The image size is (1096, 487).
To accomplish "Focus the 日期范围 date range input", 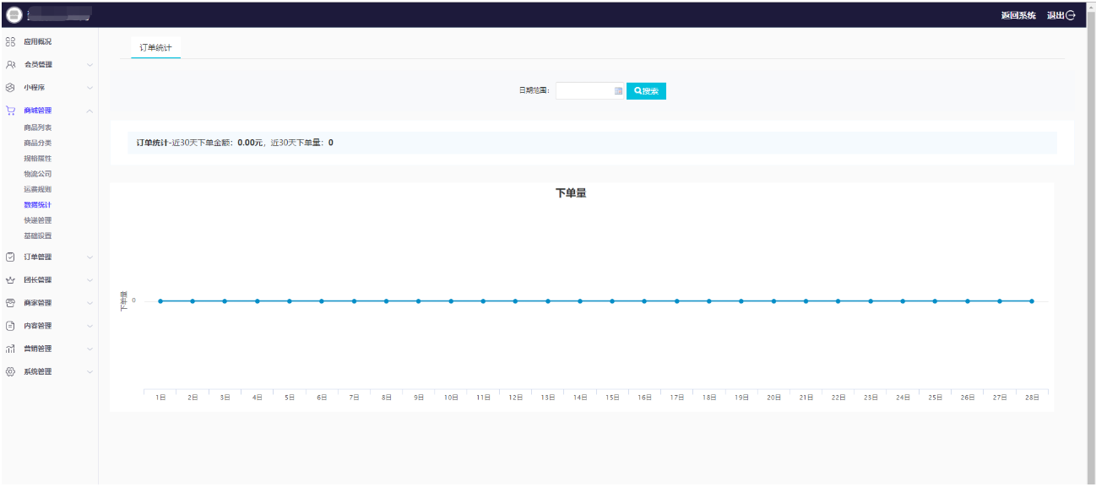I will point(589,91).
